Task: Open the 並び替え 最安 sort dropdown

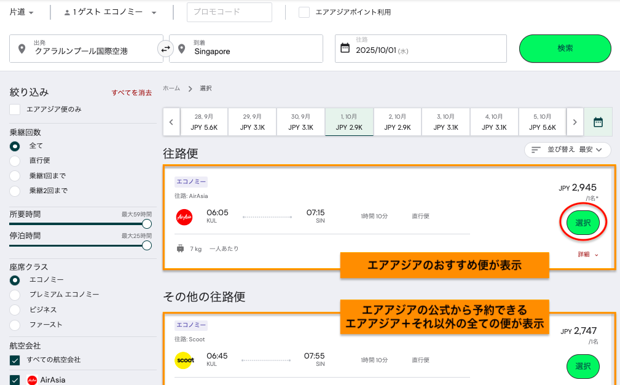Action: click(x=567, y=149)
